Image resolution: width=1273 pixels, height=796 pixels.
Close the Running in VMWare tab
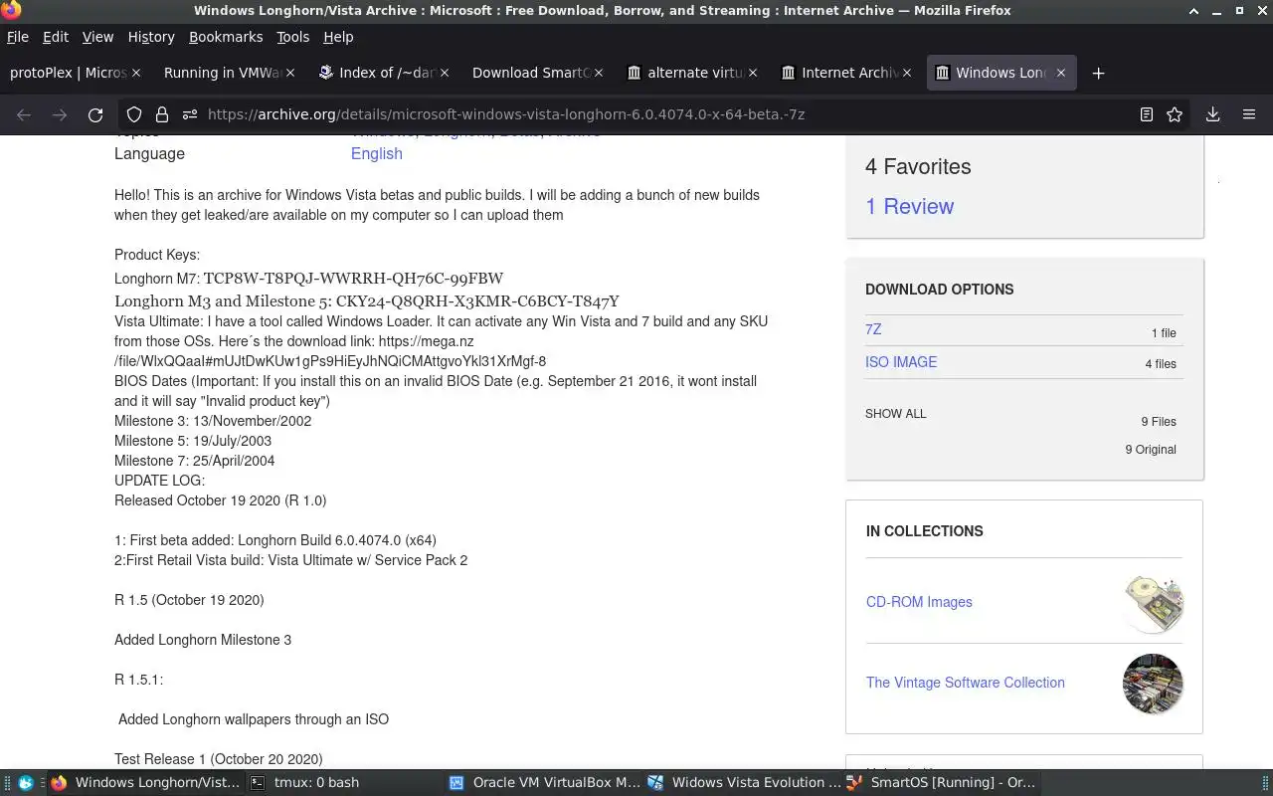pos(290,73)
